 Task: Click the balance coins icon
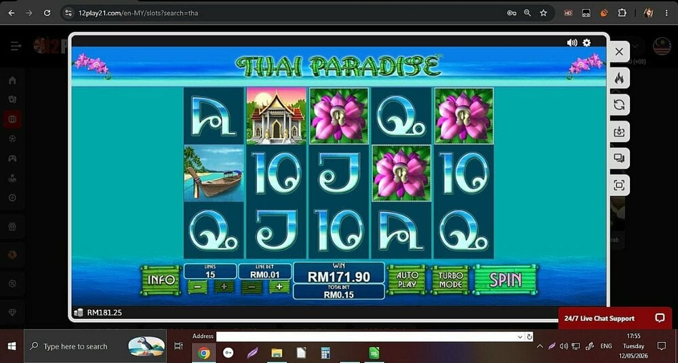click(x=78, y=312)
